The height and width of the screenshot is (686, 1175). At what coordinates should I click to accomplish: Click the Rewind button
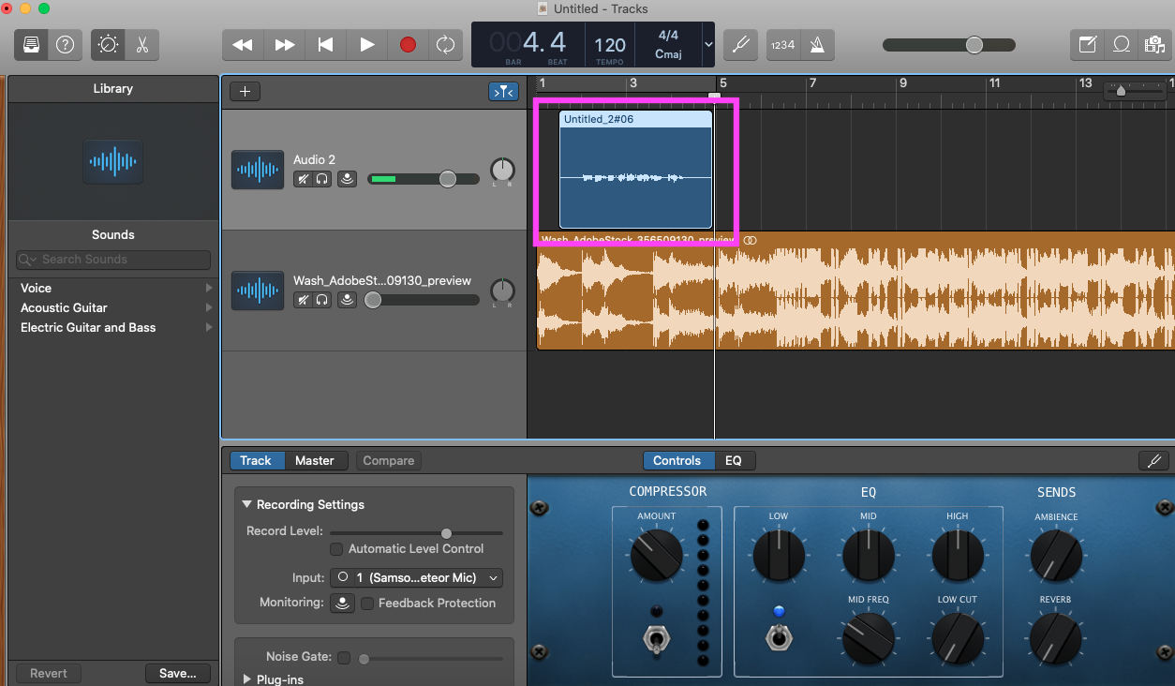[243, 44]
